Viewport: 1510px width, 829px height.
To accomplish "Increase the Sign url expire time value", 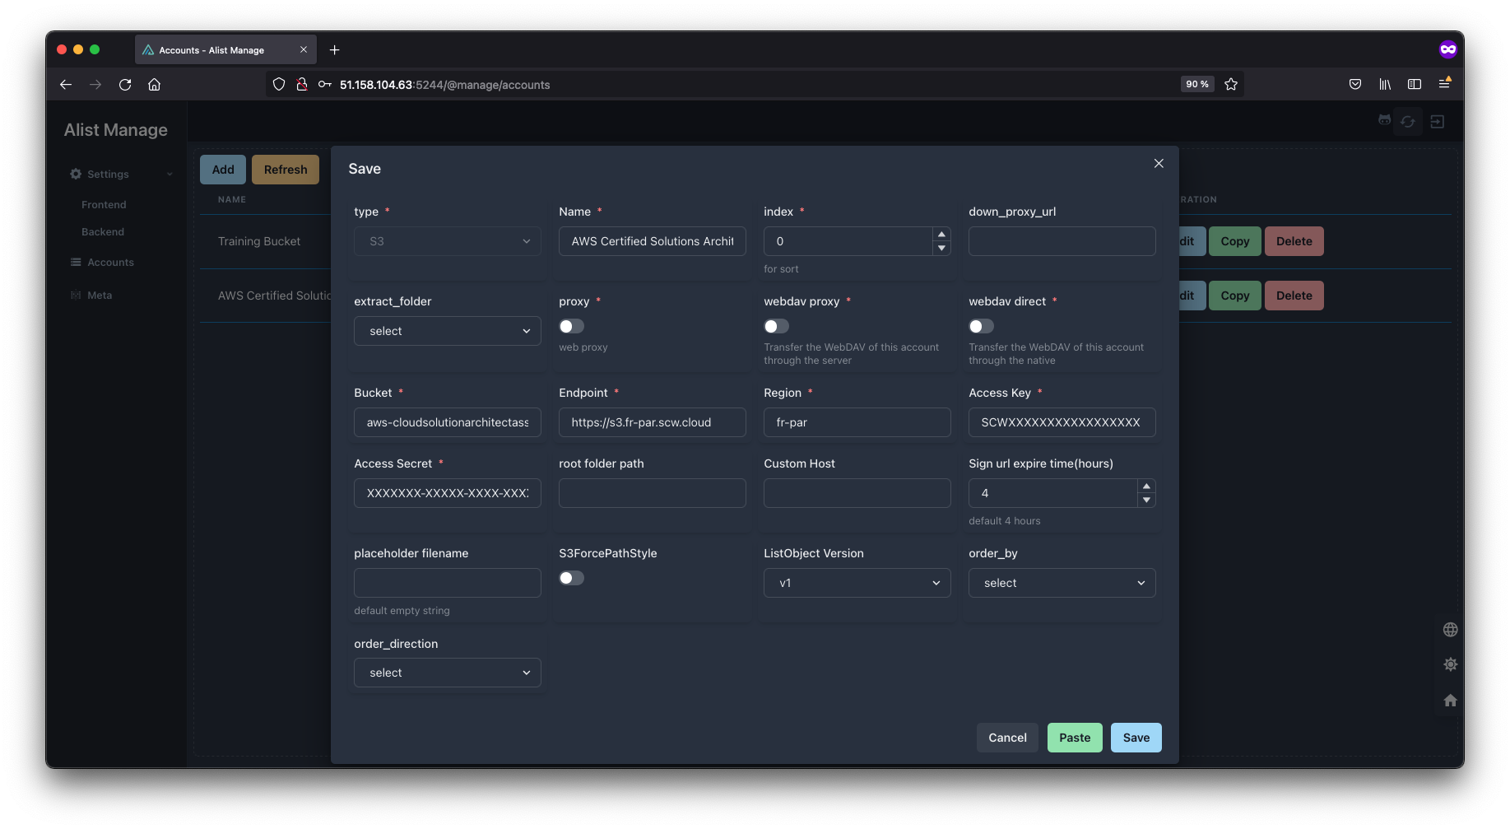I will [1146, 487].
